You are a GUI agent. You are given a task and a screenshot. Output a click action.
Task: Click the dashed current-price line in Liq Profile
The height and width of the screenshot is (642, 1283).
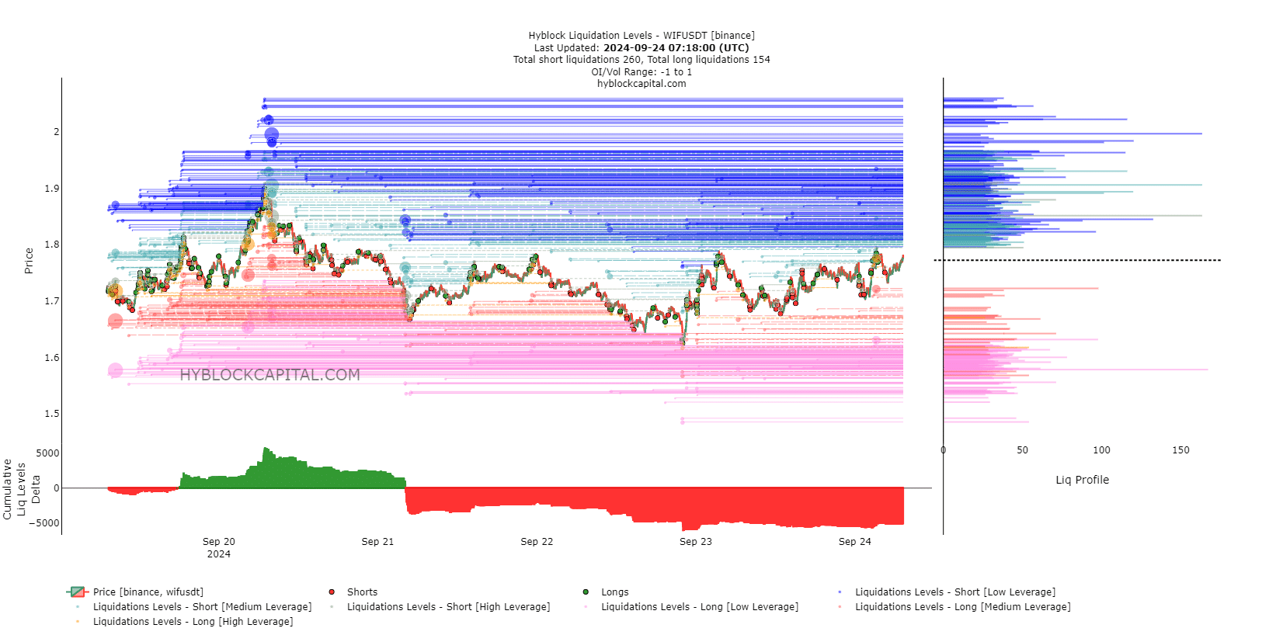point(1077,260)
